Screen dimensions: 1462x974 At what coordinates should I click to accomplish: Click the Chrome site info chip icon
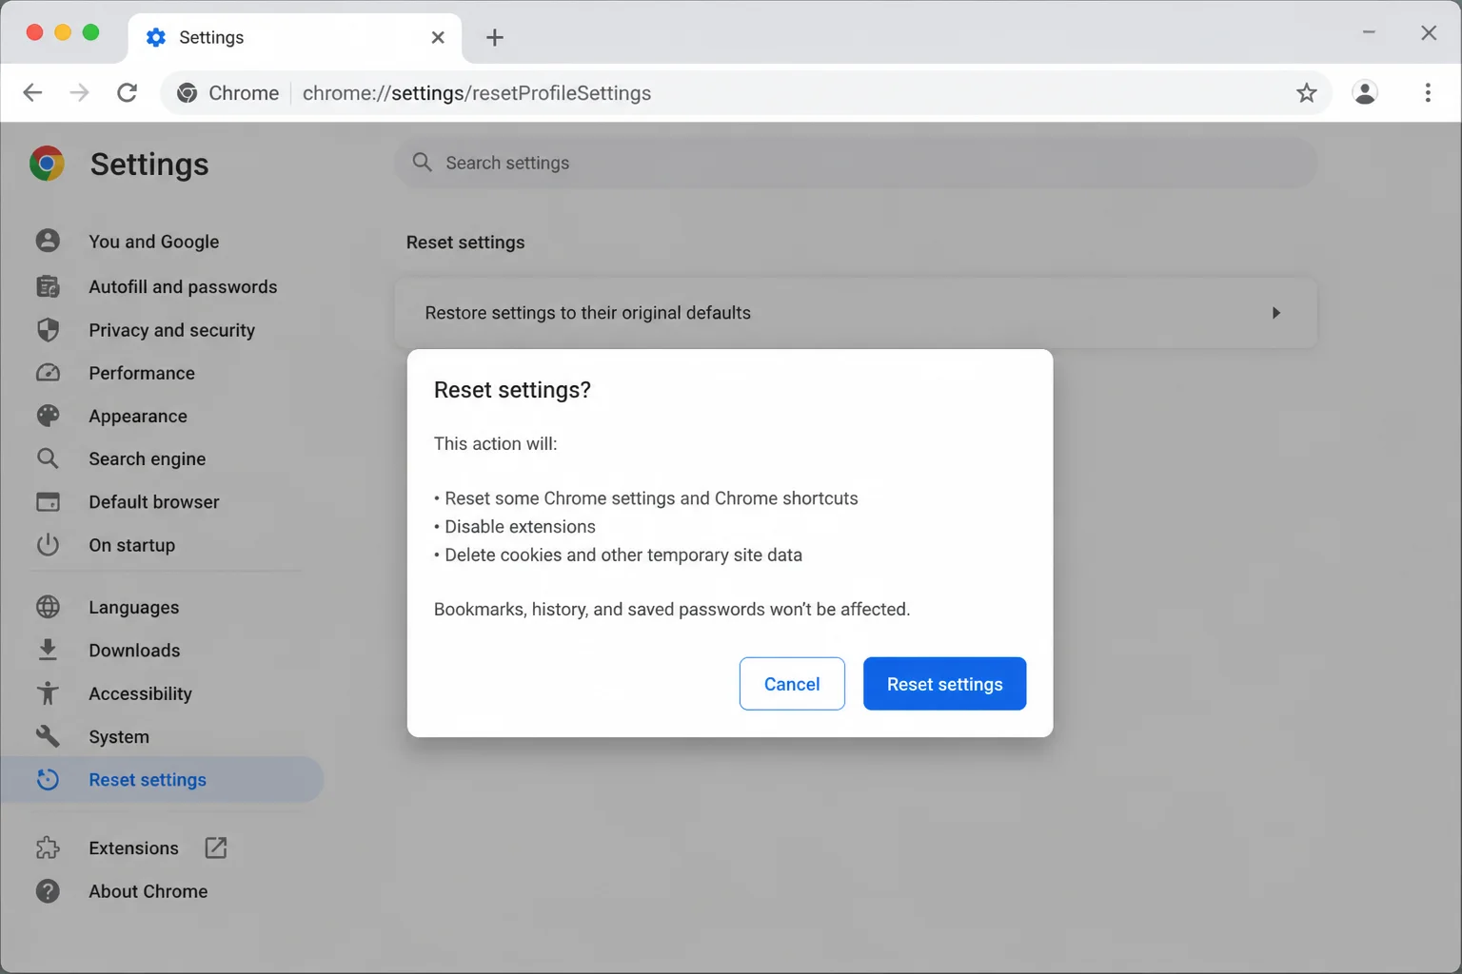[x=188, y=92]
